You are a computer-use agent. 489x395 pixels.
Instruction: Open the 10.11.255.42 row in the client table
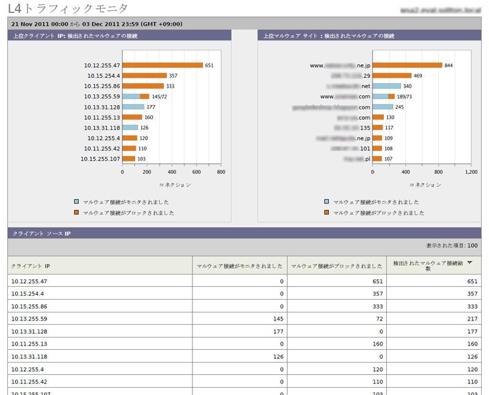click(x=244, y=382)
